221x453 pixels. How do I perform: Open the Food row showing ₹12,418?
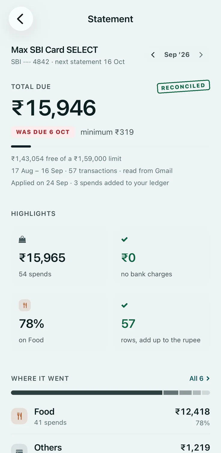click(110, 417)
